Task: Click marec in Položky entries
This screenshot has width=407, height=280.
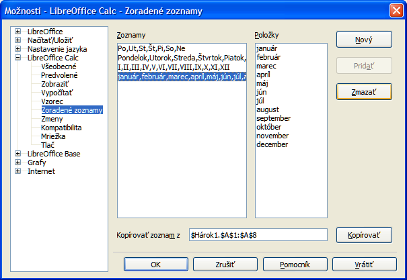Action: [266, 66]
